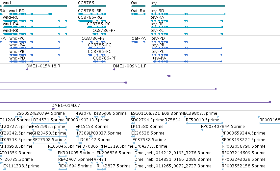Select EST LP11580.3prime
Viewport: 280px width, 171px height.
(x=147, y=127)
